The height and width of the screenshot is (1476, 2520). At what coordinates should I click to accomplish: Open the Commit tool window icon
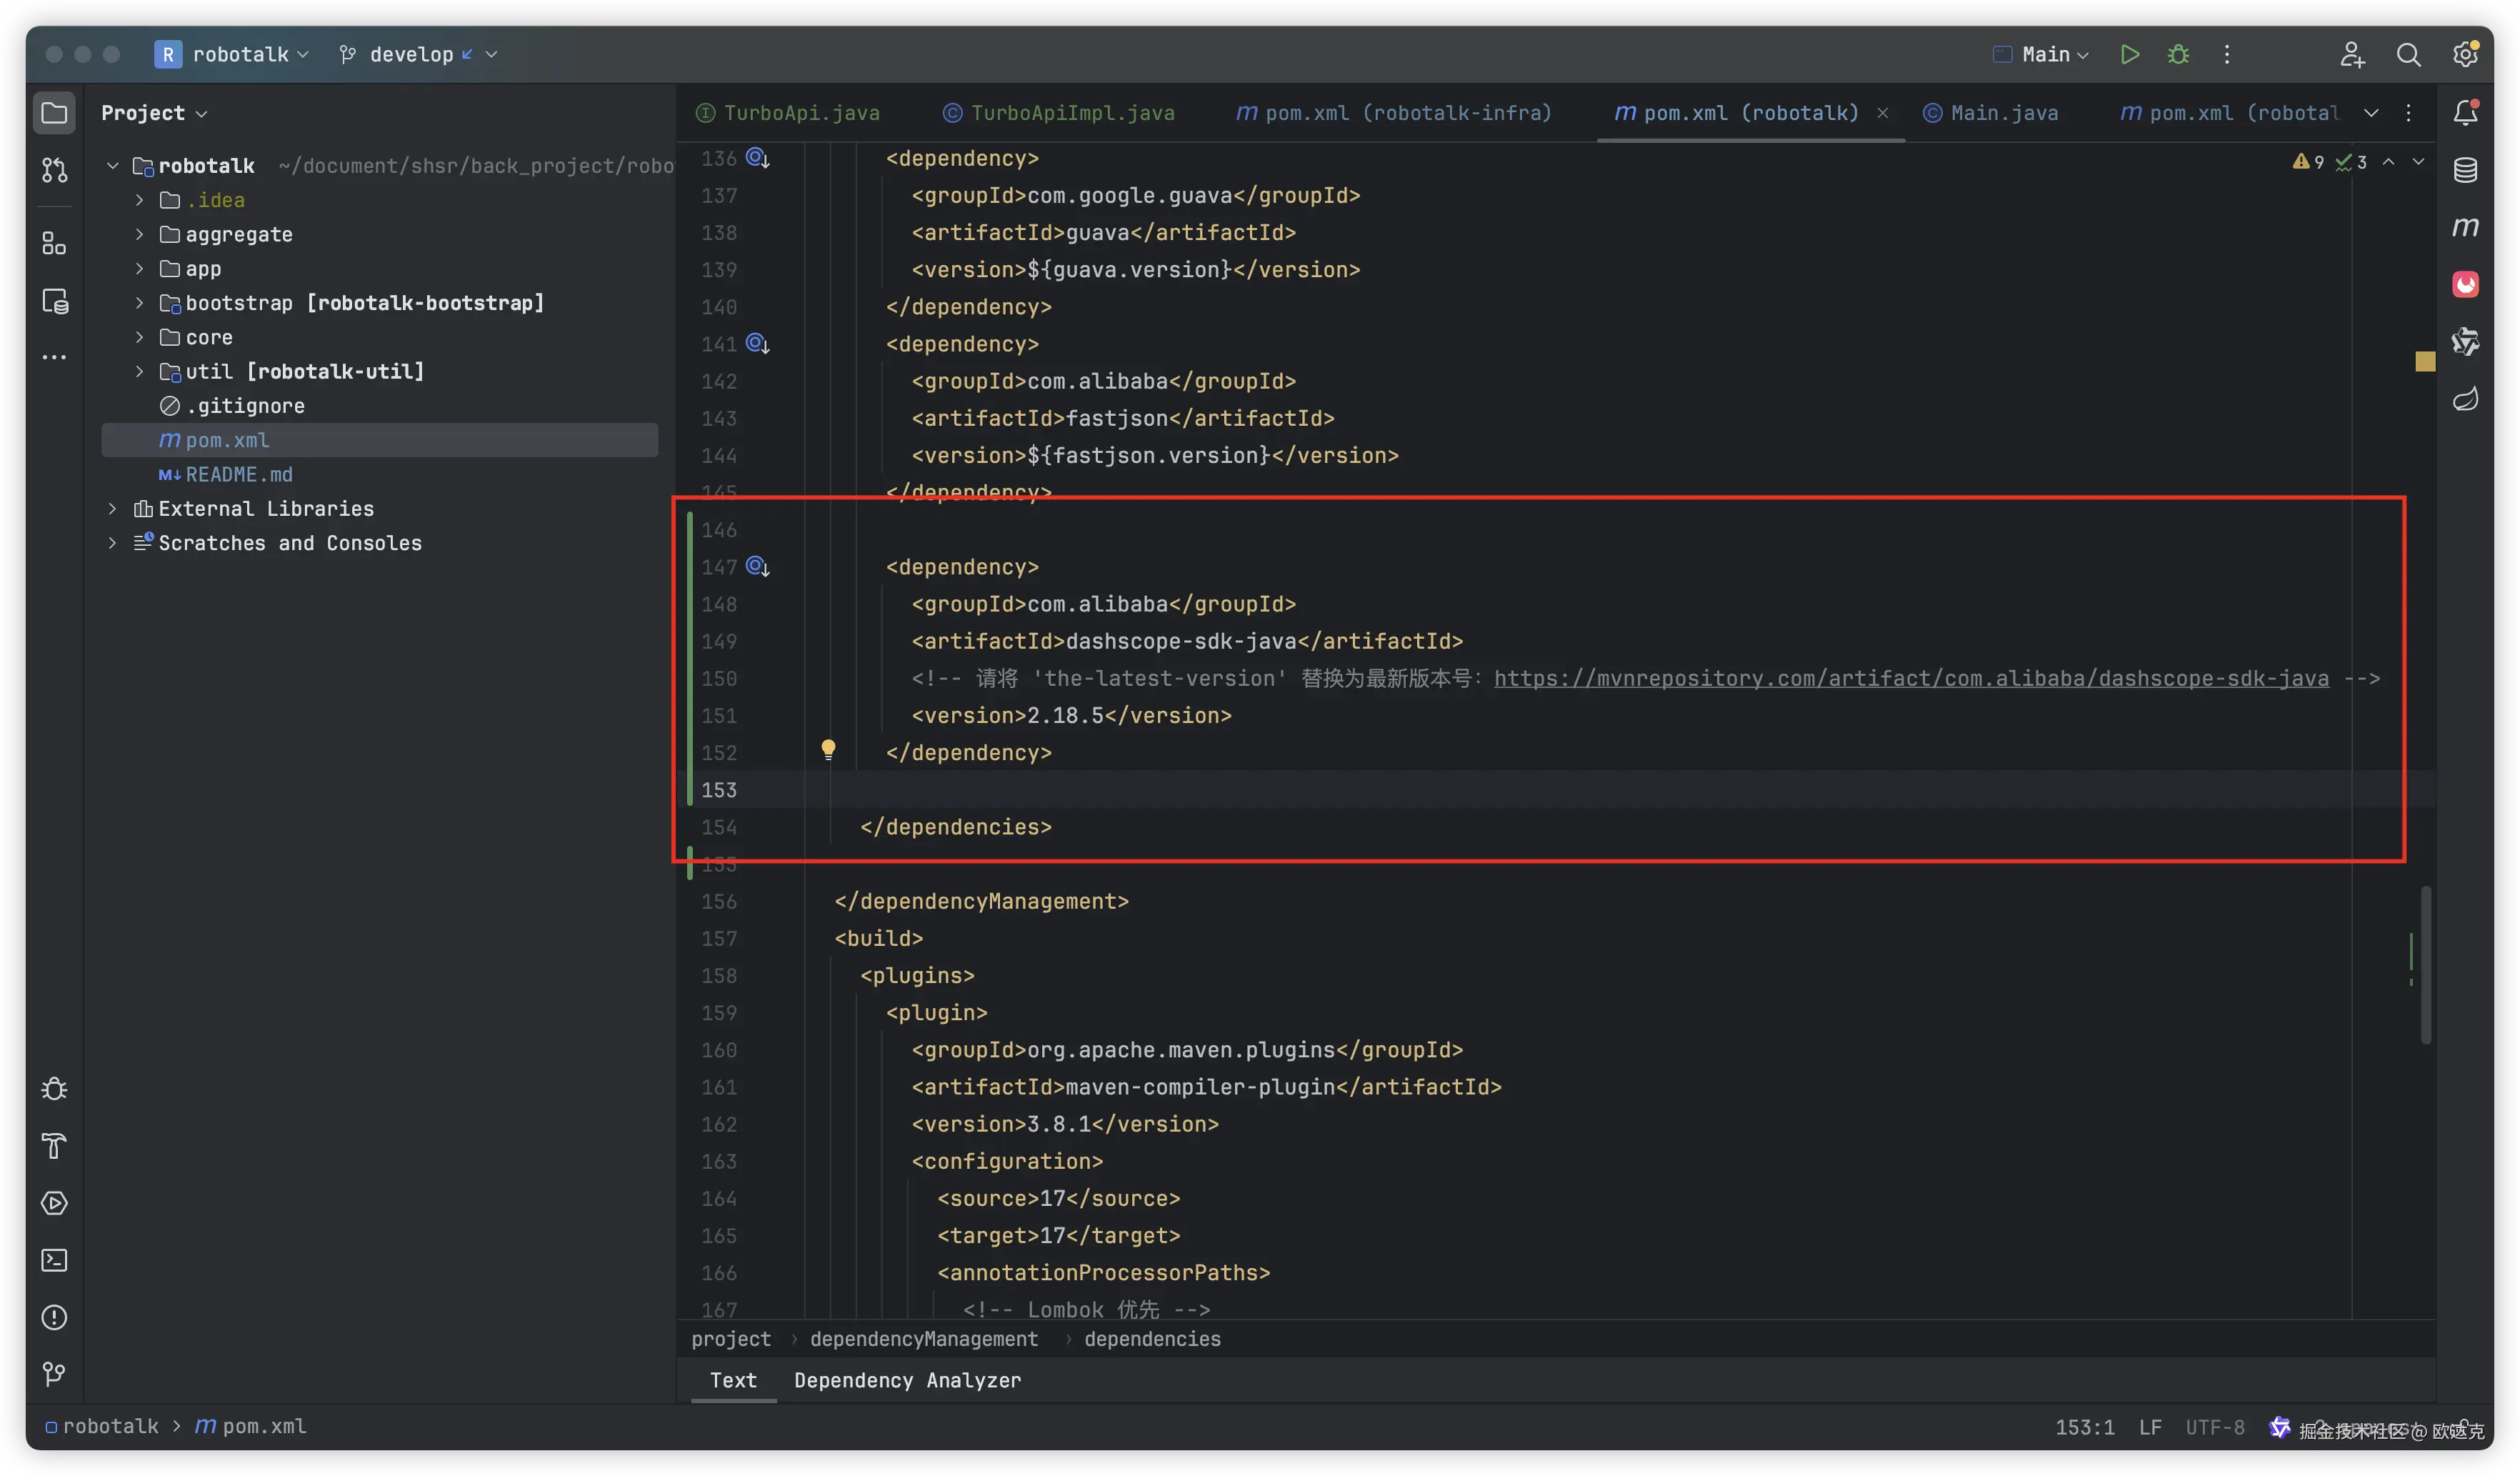(x=54, y=171)
